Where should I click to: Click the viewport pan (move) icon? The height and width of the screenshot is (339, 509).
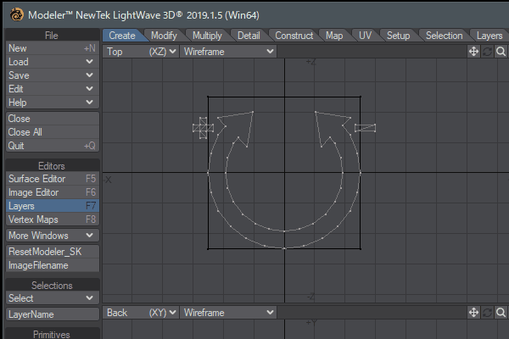474,52
